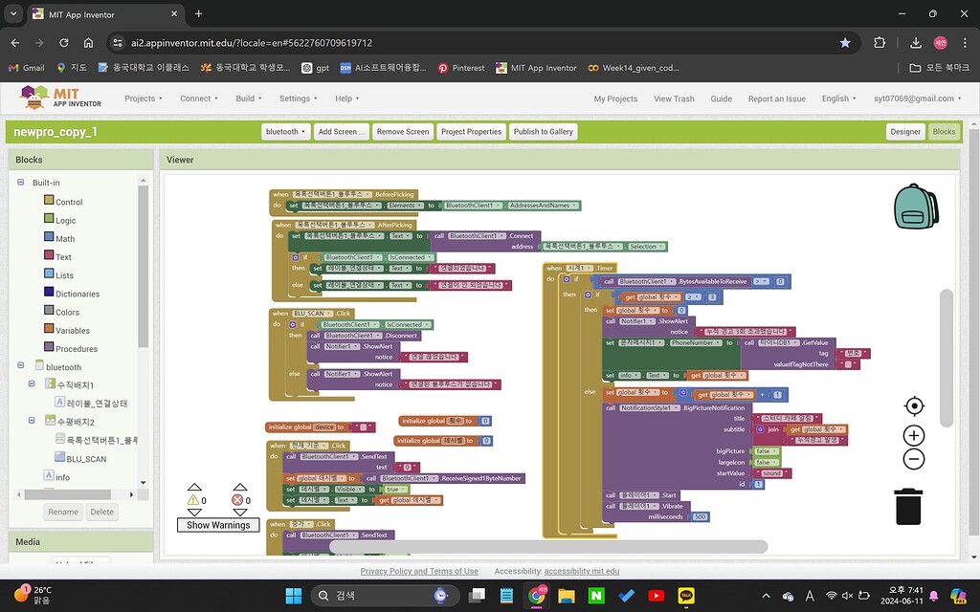
Task: Open the Variables blocks drawer
Action: tap(70, 327)
